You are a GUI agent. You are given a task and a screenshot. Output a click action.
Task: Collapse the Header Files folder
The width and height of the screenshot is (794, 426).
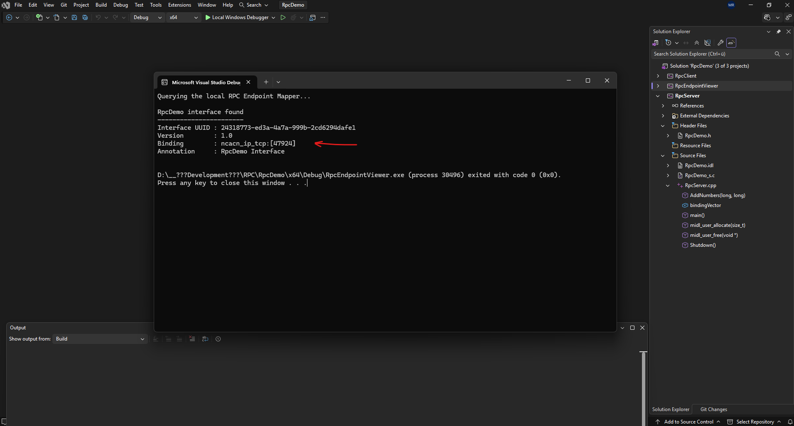coord(663,126)
